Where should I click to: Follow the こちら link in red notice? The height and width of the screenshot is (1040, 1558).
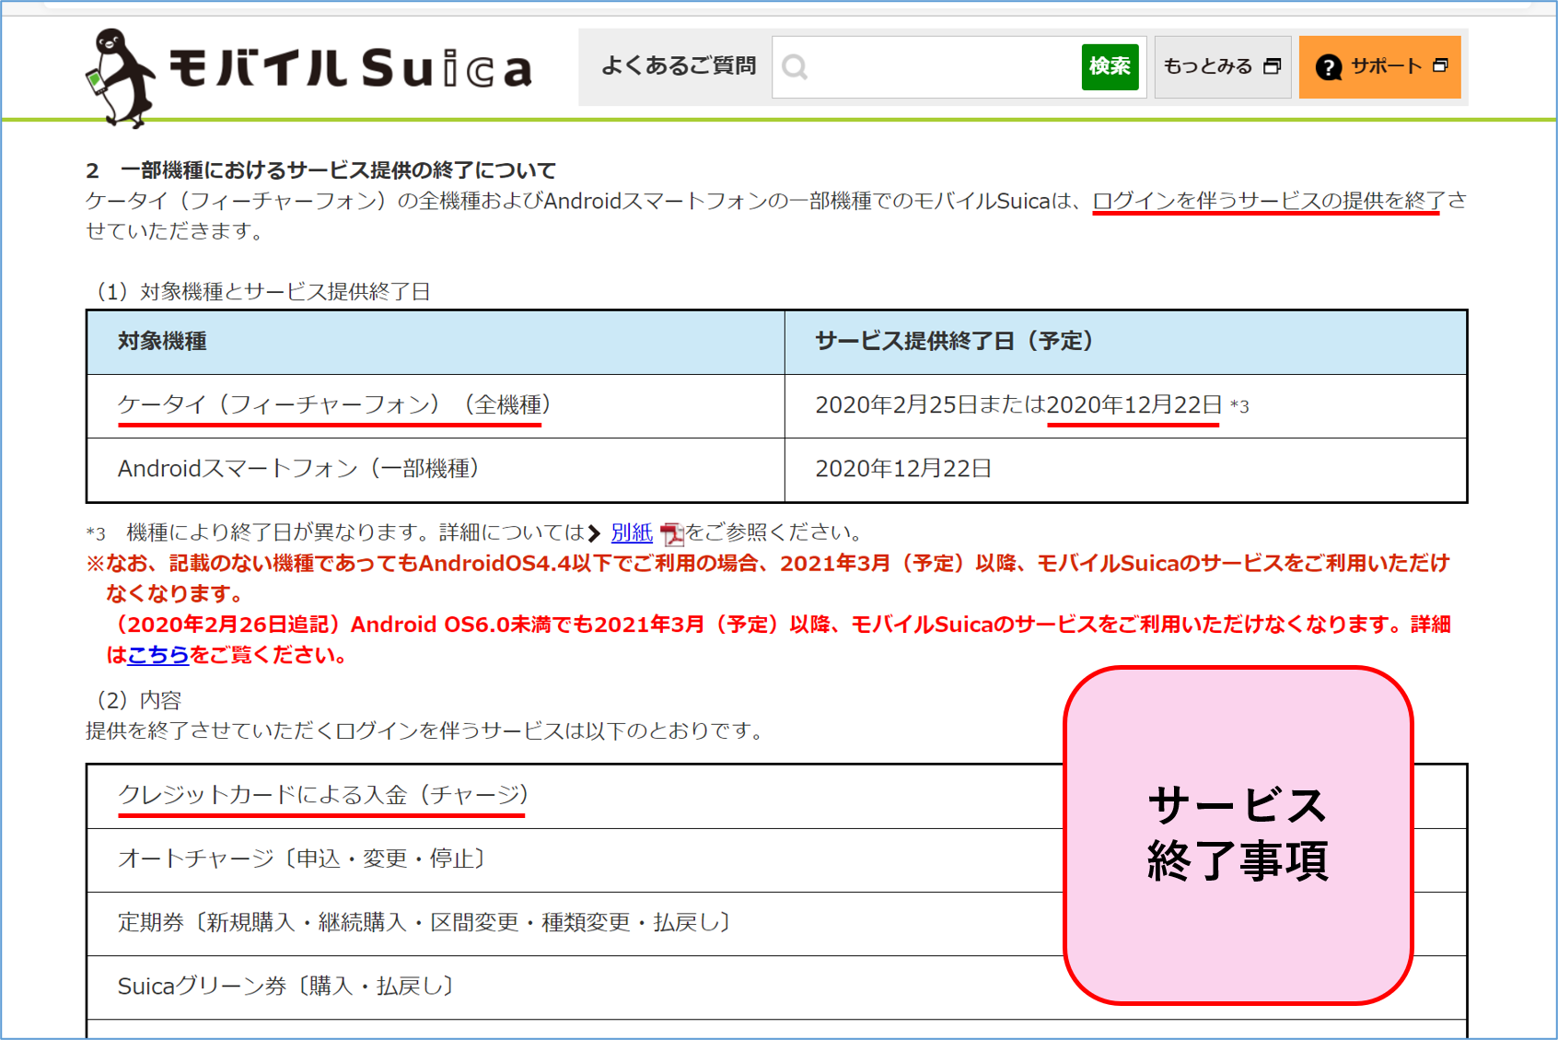pyautogui.click(x=158, y=655)
